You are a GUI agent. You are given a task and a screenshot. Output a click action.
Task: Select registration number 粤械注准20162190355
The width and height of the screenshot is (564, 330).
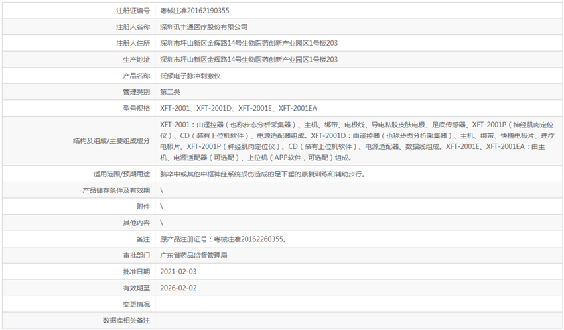tap(194, 11)
